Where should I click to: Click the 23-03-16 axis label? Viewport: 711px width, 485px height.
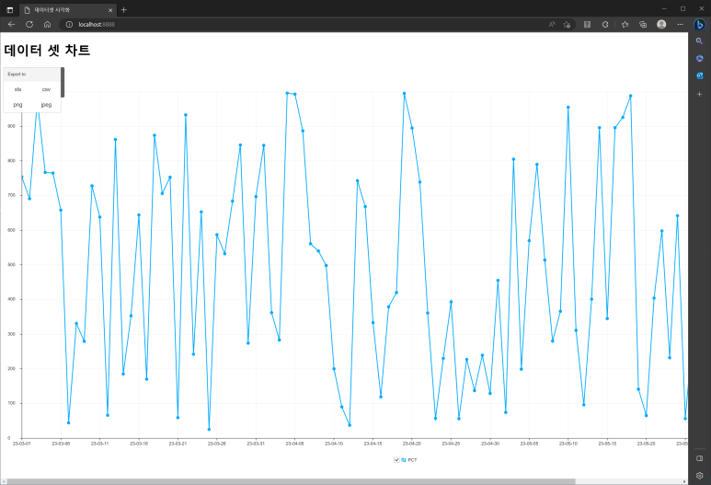139,444
